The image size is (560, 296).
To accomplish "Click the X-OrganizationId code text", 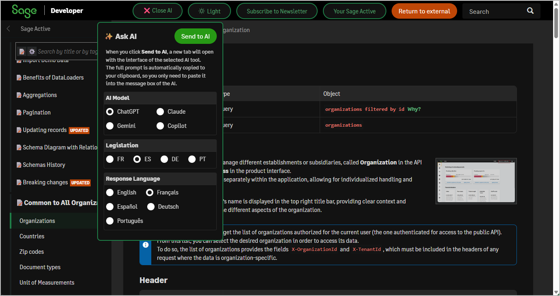I will pyautogui.click(x=314, y=249).
